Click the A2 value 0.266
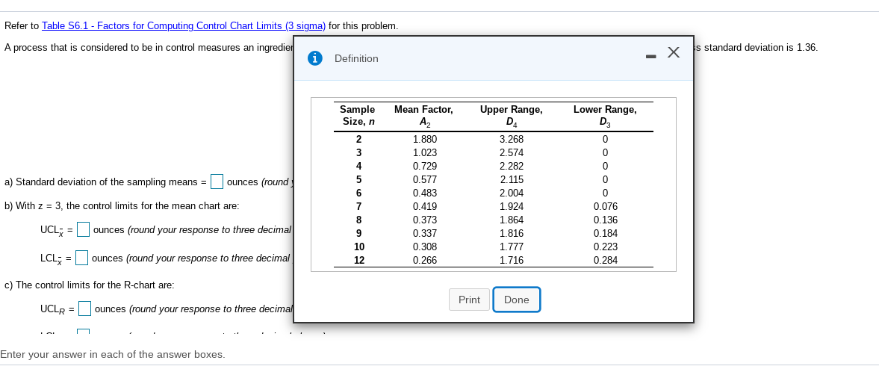Viewport: 879px width, 375px height. pos(425,261)
